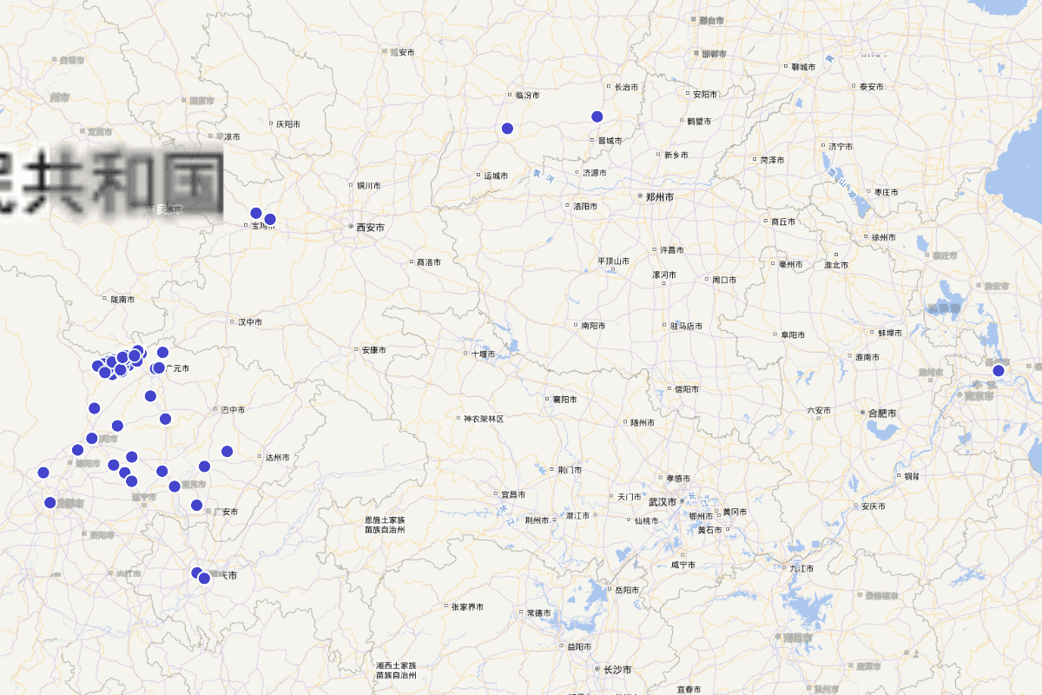This screenshot has width=1042, height=695.
Task: Click the 亳州市 label
Action: click(791, 264)
